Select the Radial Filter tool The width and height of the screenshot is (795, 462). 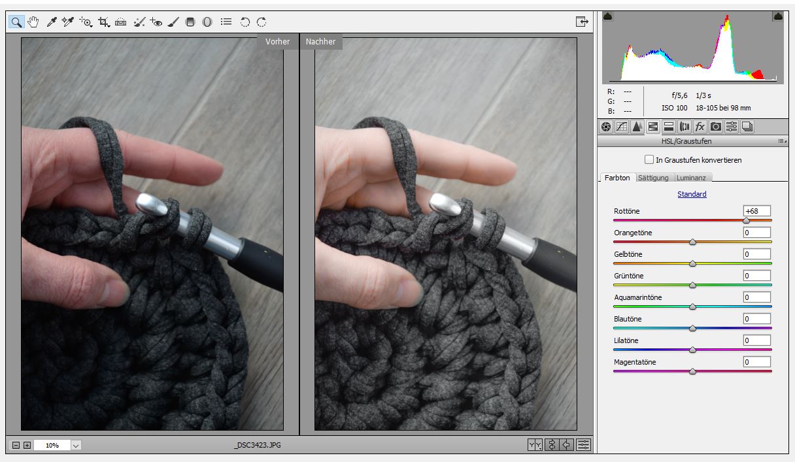tap(207, 22)
